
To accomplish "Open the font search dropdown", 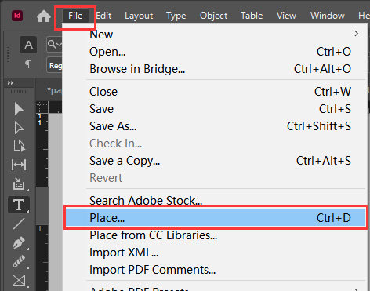I will coord(55,45).
